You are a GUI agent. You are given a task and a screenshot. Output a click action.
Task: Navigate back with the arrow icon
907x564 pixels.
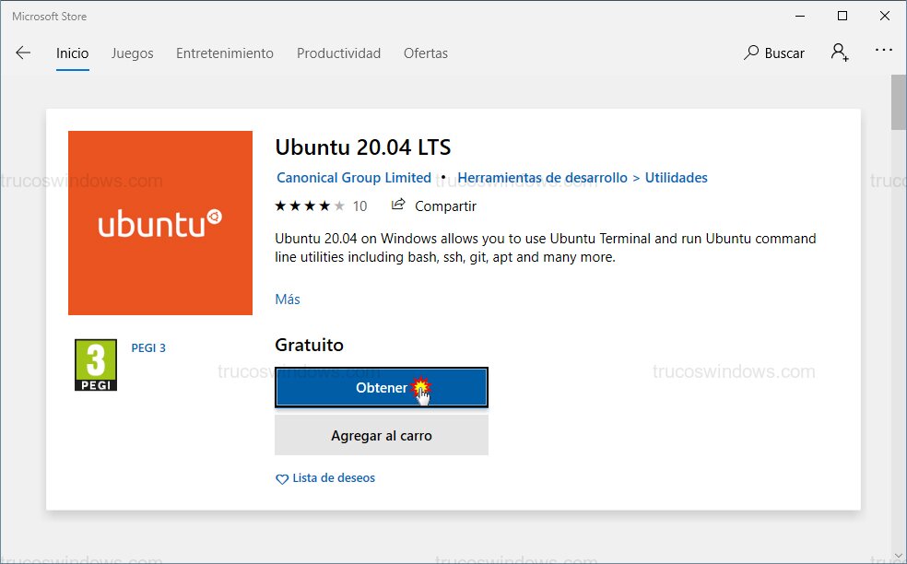22,53
